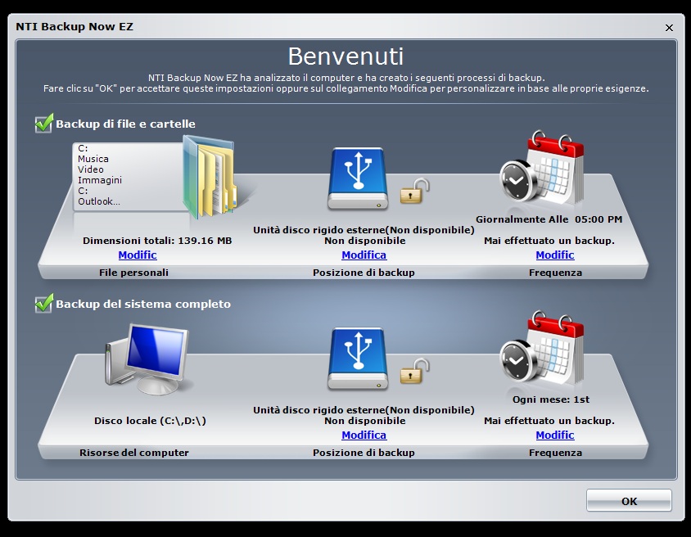
Task: Click 'Giornalmente Alle 05:00 PM' schedule text
Action: tap(549, 219)
